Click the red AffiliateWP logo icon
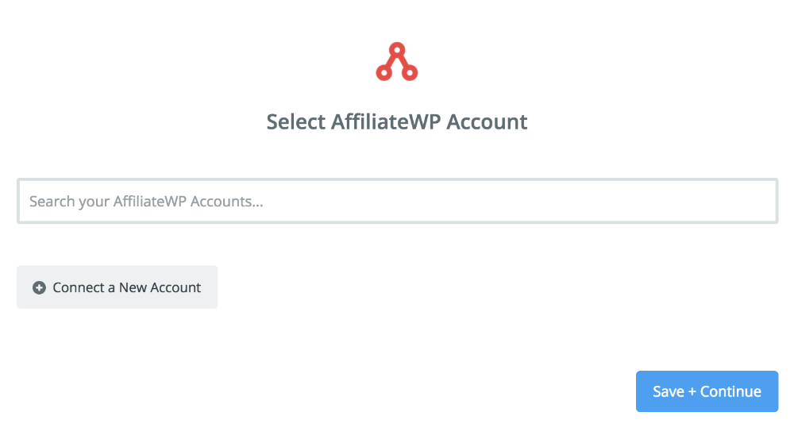Image resolution: width=794 pixels, height=439 pixels. click(397, 61)
